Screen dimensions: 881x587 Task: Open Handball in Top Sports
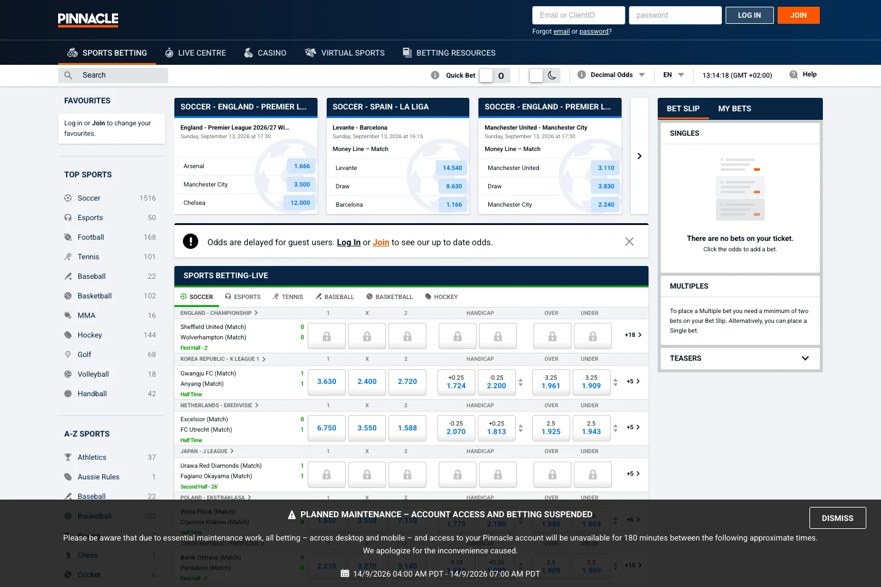pos(110,394)
